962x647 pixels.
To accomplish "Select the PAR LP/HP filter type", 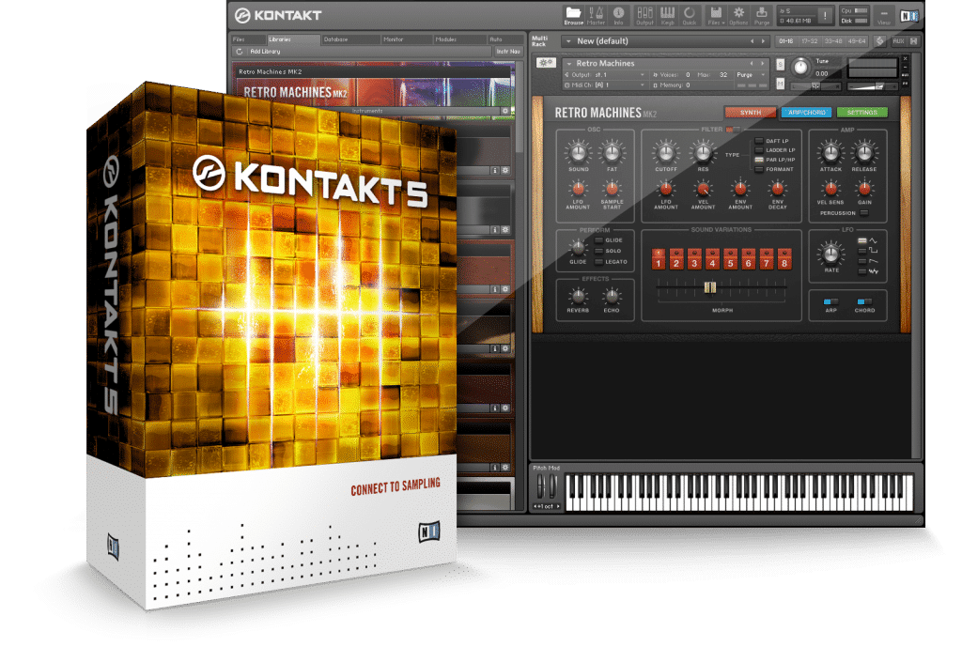I will 759,160.
